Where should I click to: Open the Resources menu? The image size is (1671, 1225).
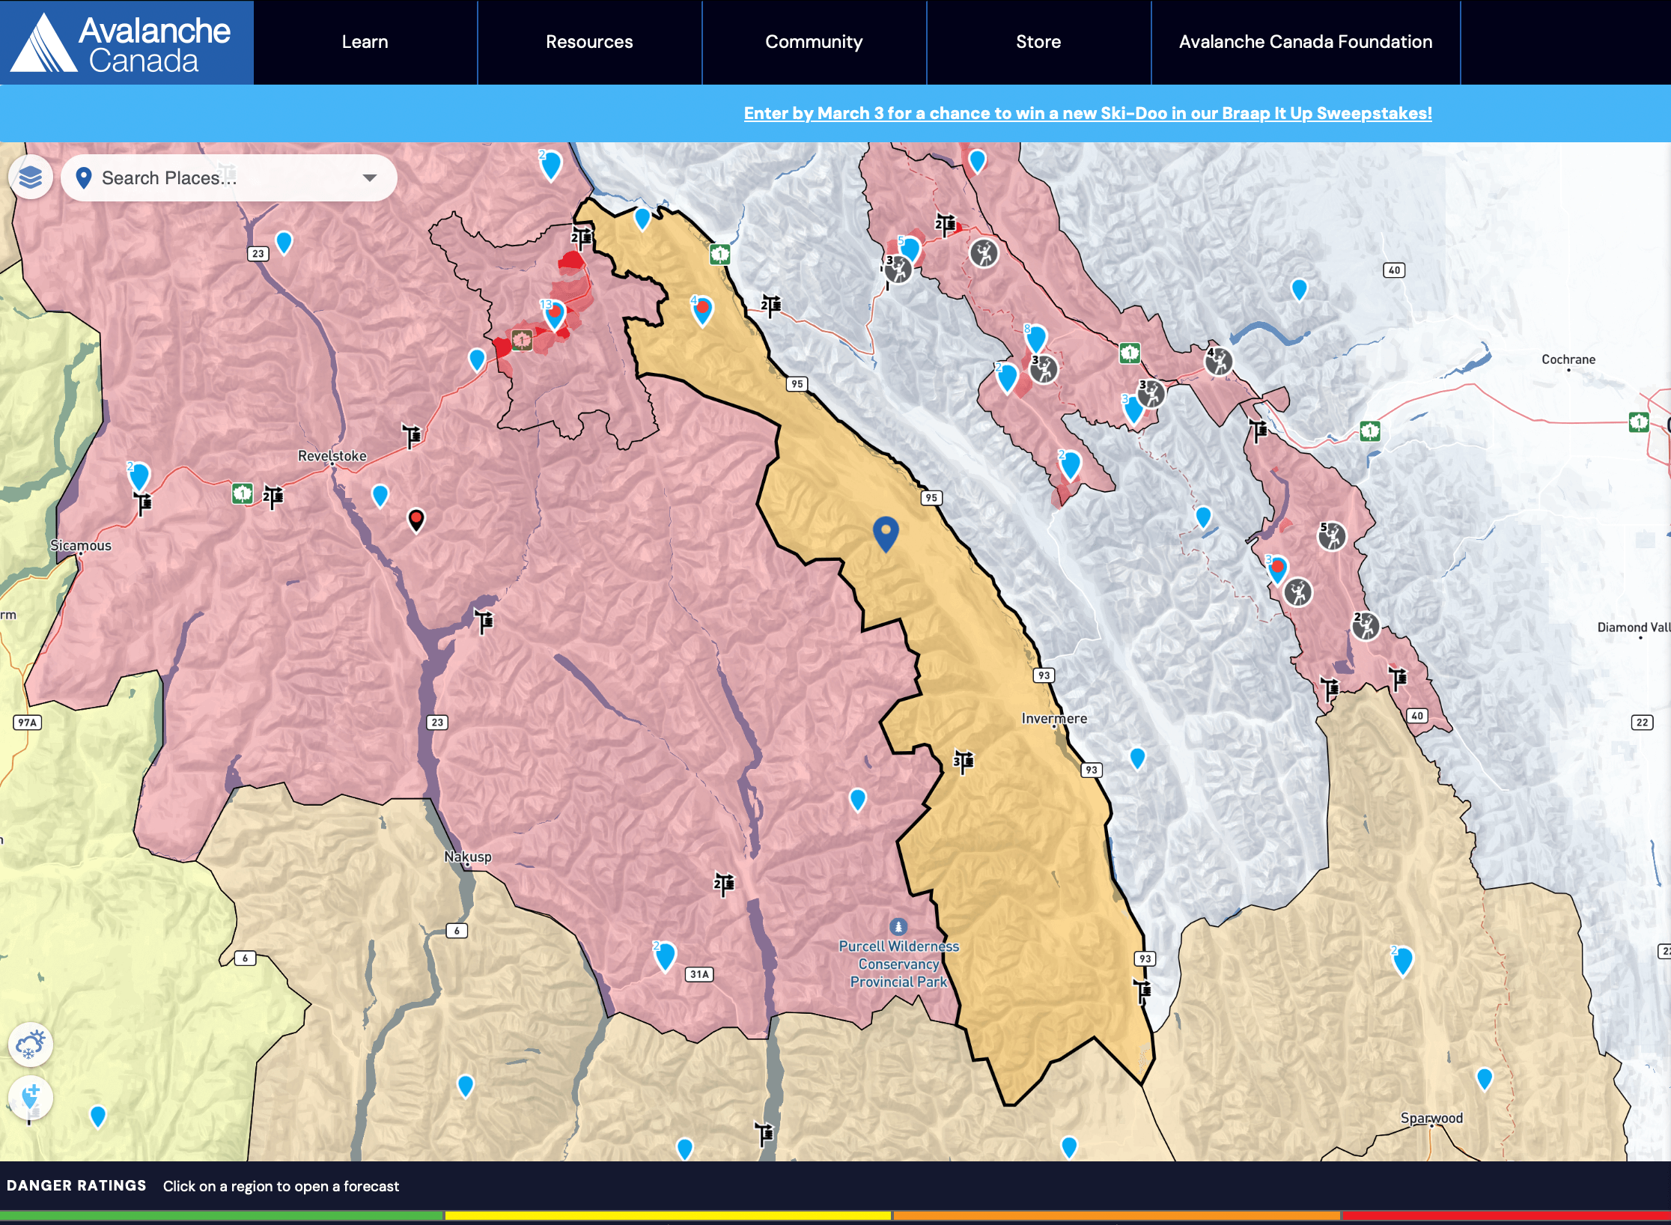(589, 42)
